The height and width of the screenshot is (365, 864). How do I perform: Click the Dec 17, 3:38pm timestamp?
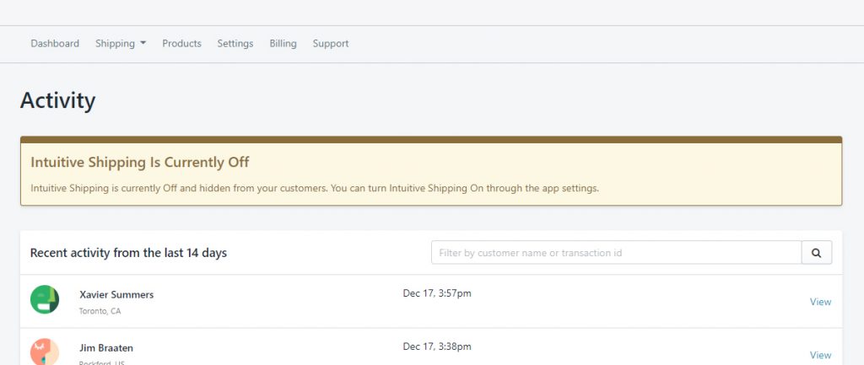[437, 346]
